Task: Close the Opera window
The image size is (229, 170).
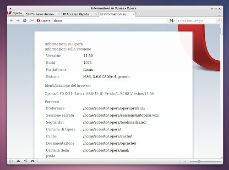Action: (220, 9)
